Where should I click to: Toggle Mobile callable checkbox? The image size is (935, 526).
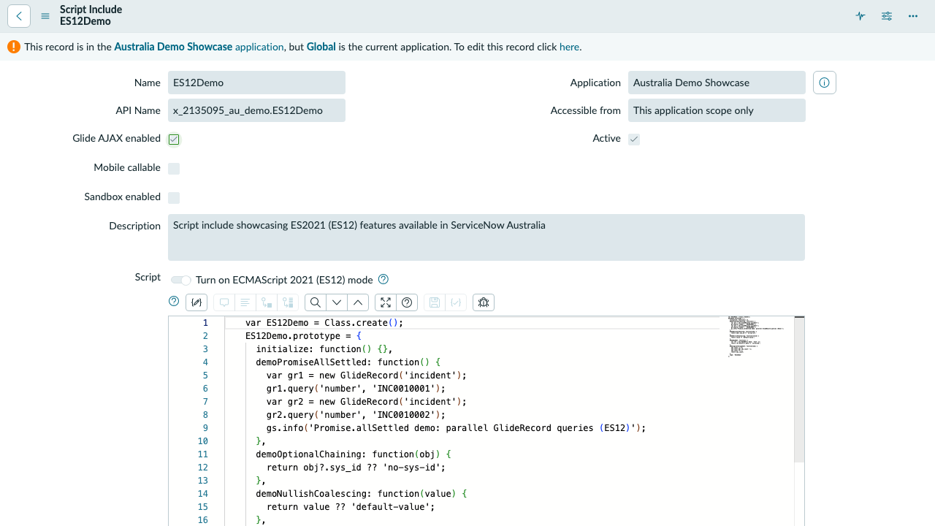174,169
